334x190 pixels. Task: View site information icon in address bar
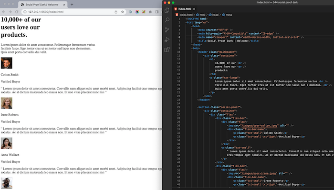25,12
